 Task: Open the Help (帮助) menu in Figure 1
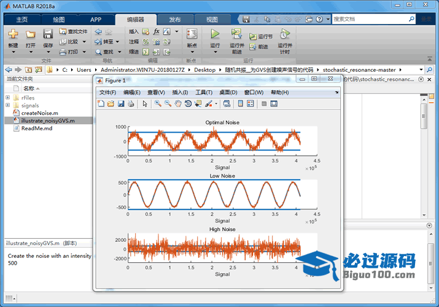click(x=280, y=92)
